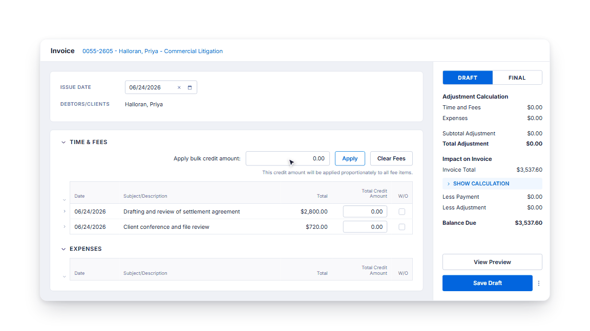Select the $2,800.00 total cell
The image size is (590, 331).
(x=314, y=211)
